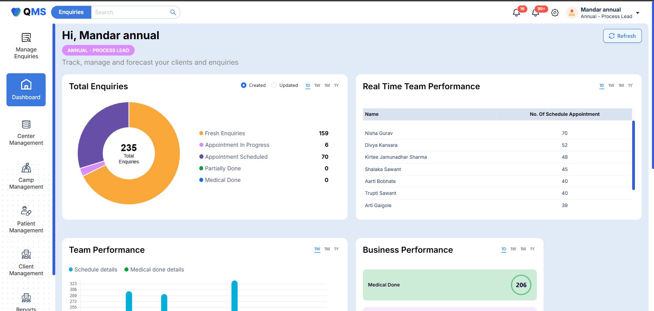Open the bell with 99+ notifications
The image size is (654, 311).
[x=535, y=12]
